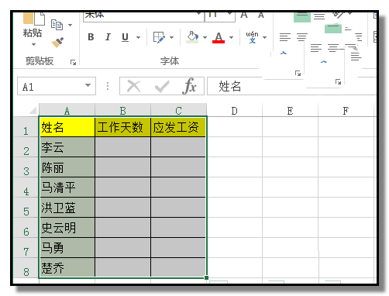Apply the red Font Color
Screen dimensions: 389x296
(219, 37)
